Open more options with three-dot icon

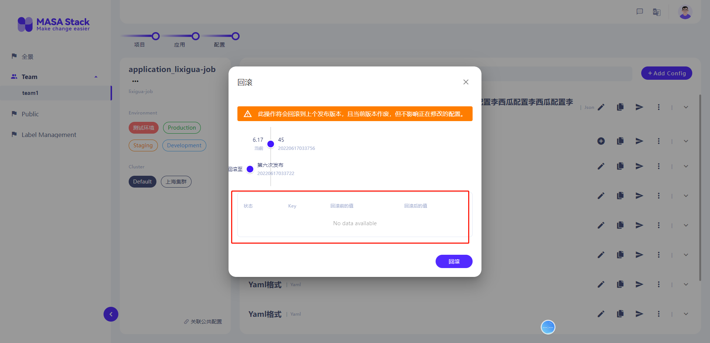point(659,107)
